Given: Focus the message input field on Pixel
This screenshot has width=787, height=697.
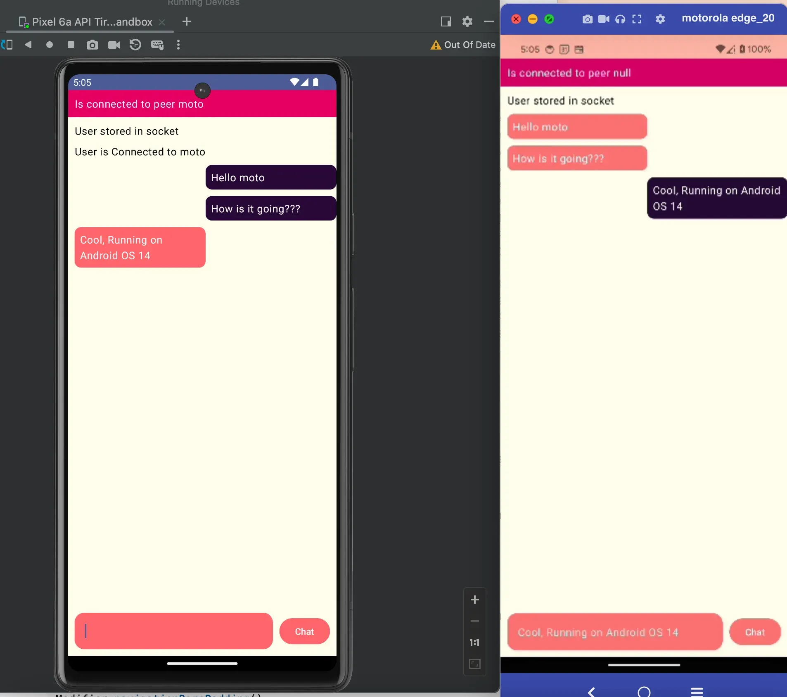Looking at the screenshot, I should click(x=174, y=631).
